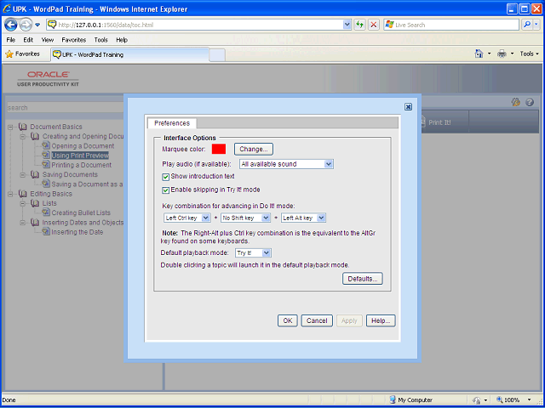Collapse the Document Basics tree node

click(10, 127)
